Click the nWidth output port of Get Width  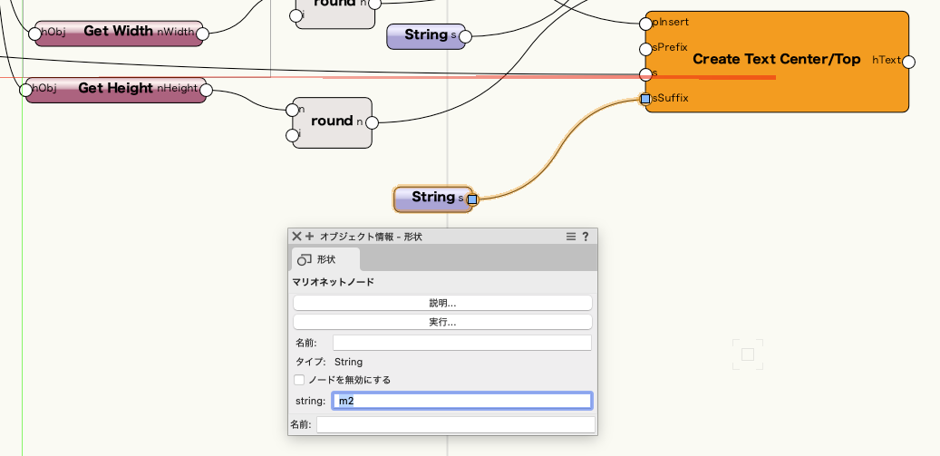point(203,34)
